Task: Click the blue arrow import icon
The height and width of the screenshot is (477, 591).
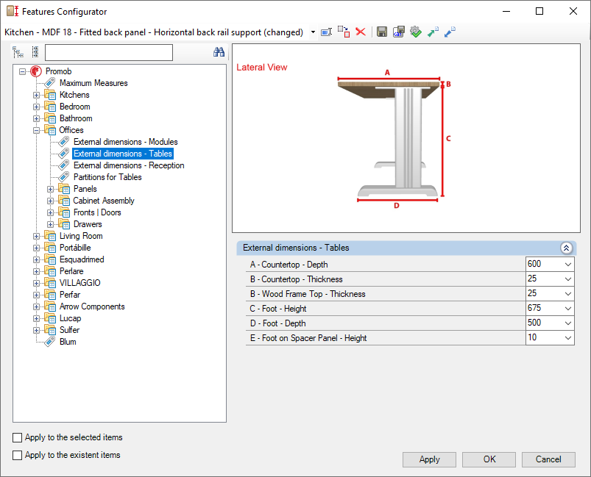Action: [450, 32]
